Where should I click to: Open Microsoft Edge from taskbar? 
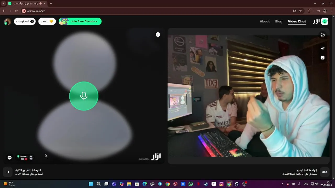[x=145, y=184]
